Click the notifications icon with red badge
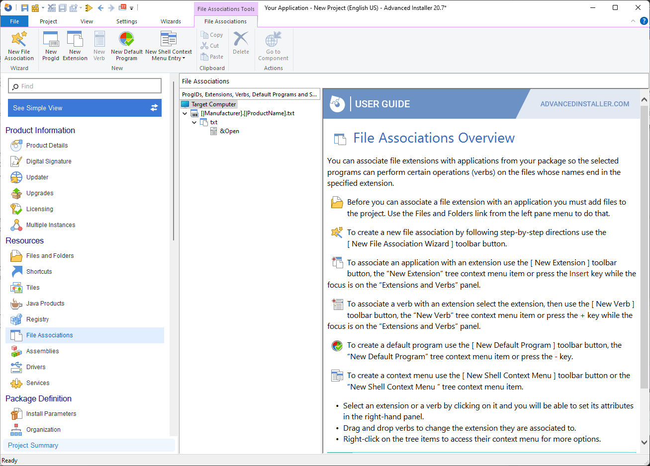The width and height of the screenshot is (650, 466). click(x=123, y=7)
